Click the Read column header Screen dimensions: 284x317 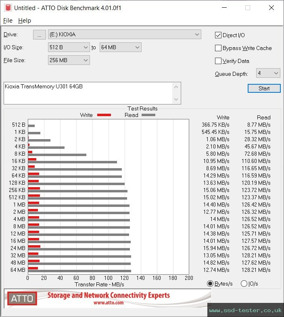(x=263, y=117)
